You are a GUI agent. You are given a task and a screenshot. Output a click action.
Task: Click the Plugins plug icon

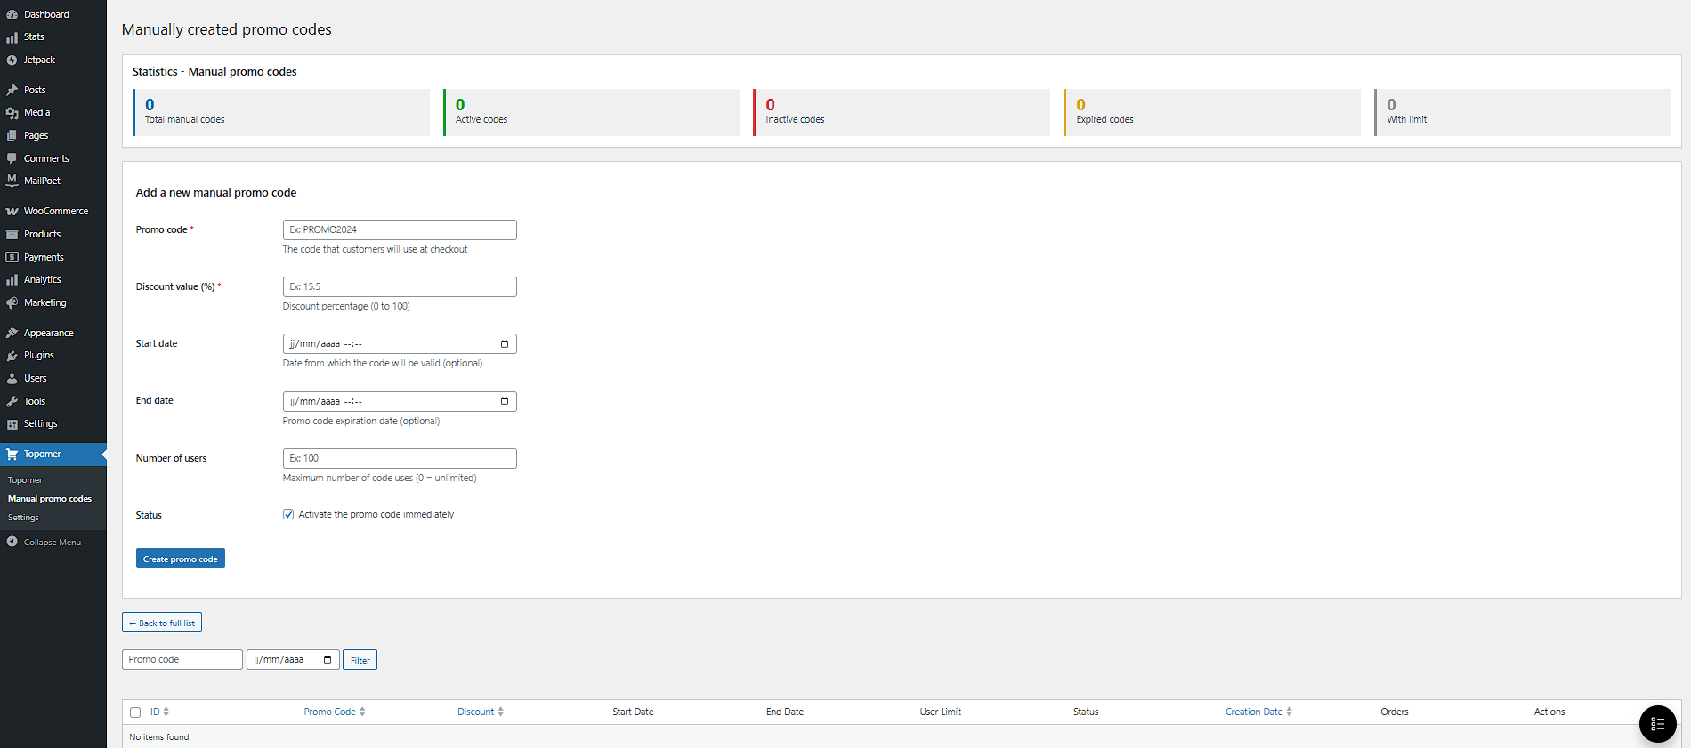pyautogui.click(x=12, y=356)
